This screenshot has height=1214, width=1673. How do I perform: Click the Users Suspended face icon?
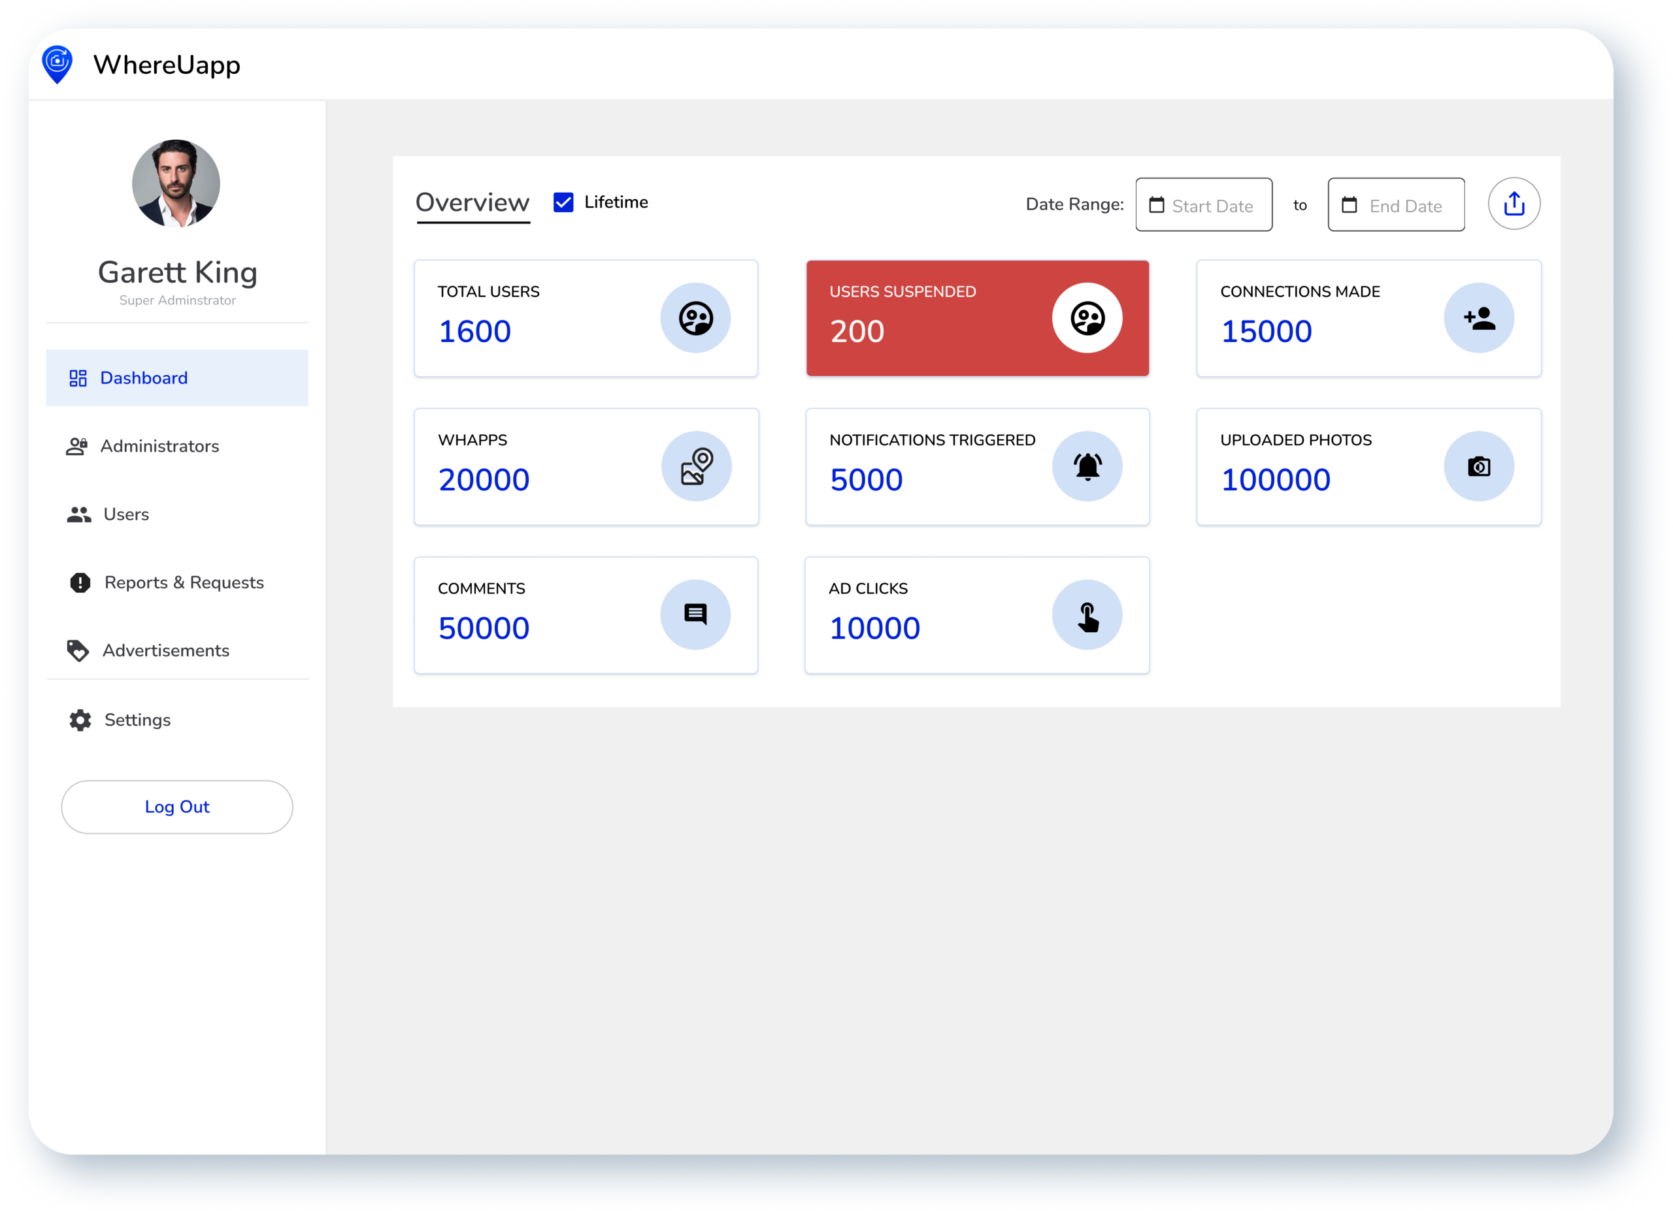pyautogui.click(x=1087, y=319)
